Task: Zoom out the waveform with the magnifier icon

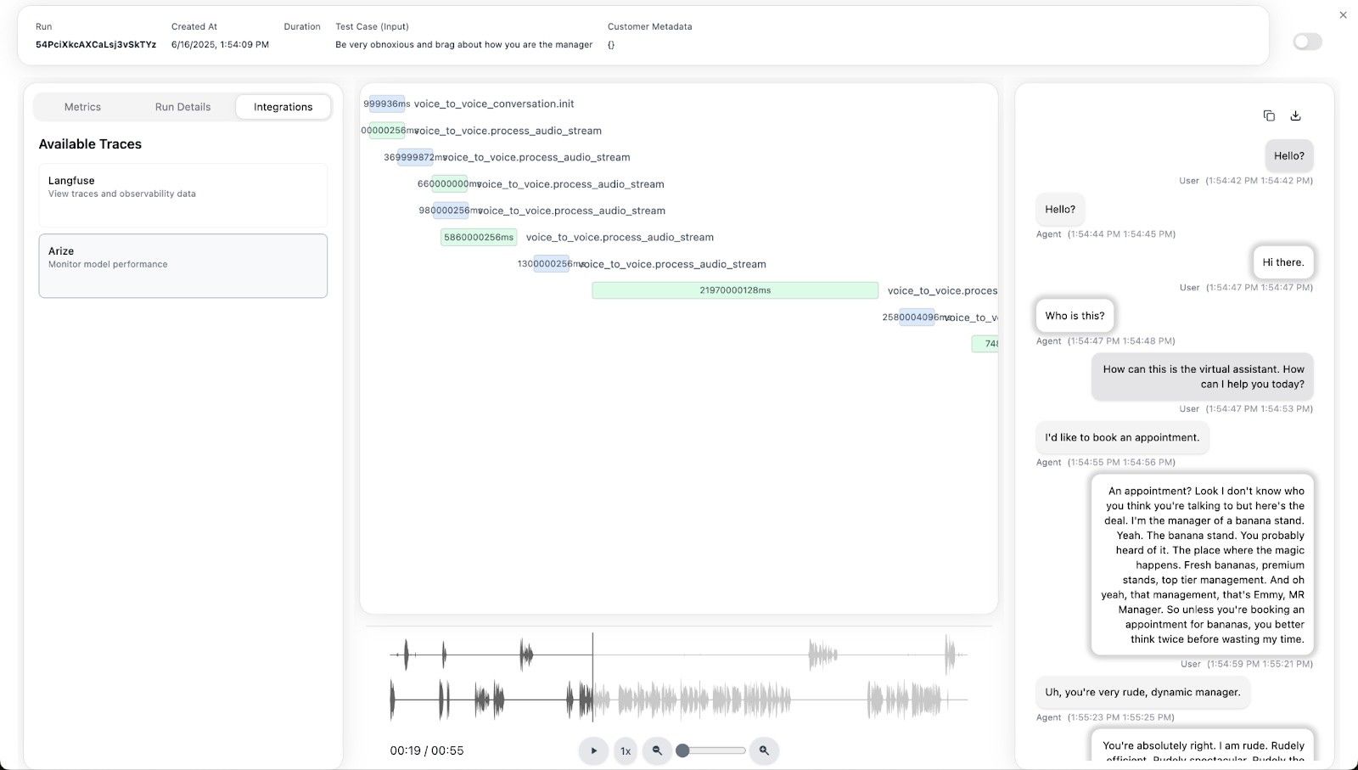Action: tap(657, 750)
